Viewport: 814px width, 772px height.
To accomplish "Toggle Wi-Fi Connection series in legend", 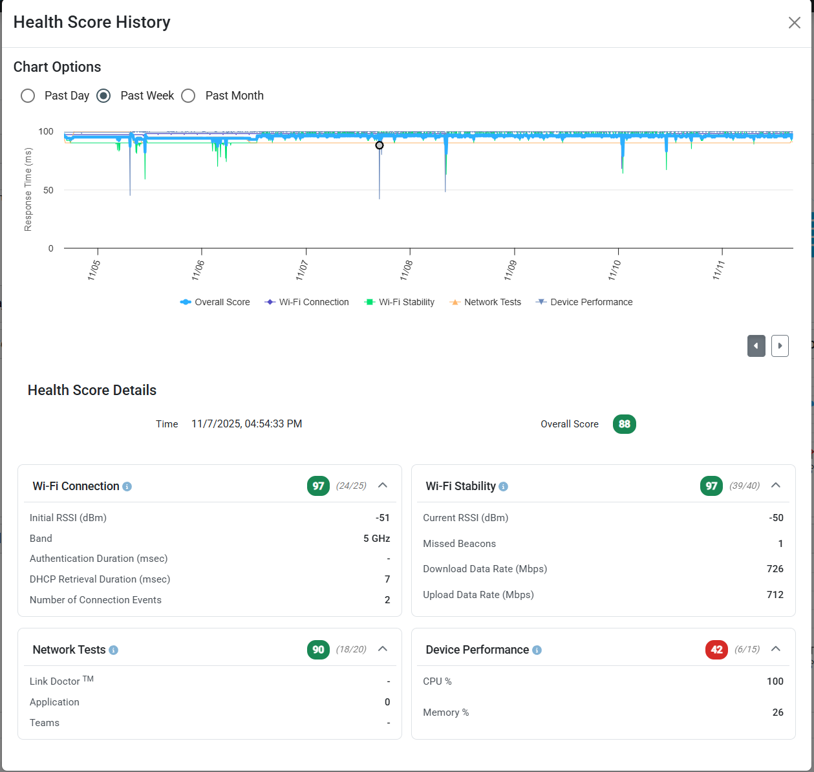I will coord(307,302).
